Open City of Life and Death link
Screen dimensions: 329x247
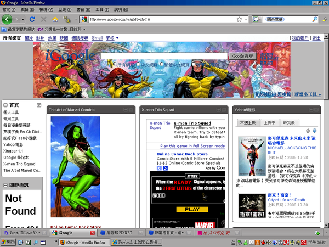point(286,200)
